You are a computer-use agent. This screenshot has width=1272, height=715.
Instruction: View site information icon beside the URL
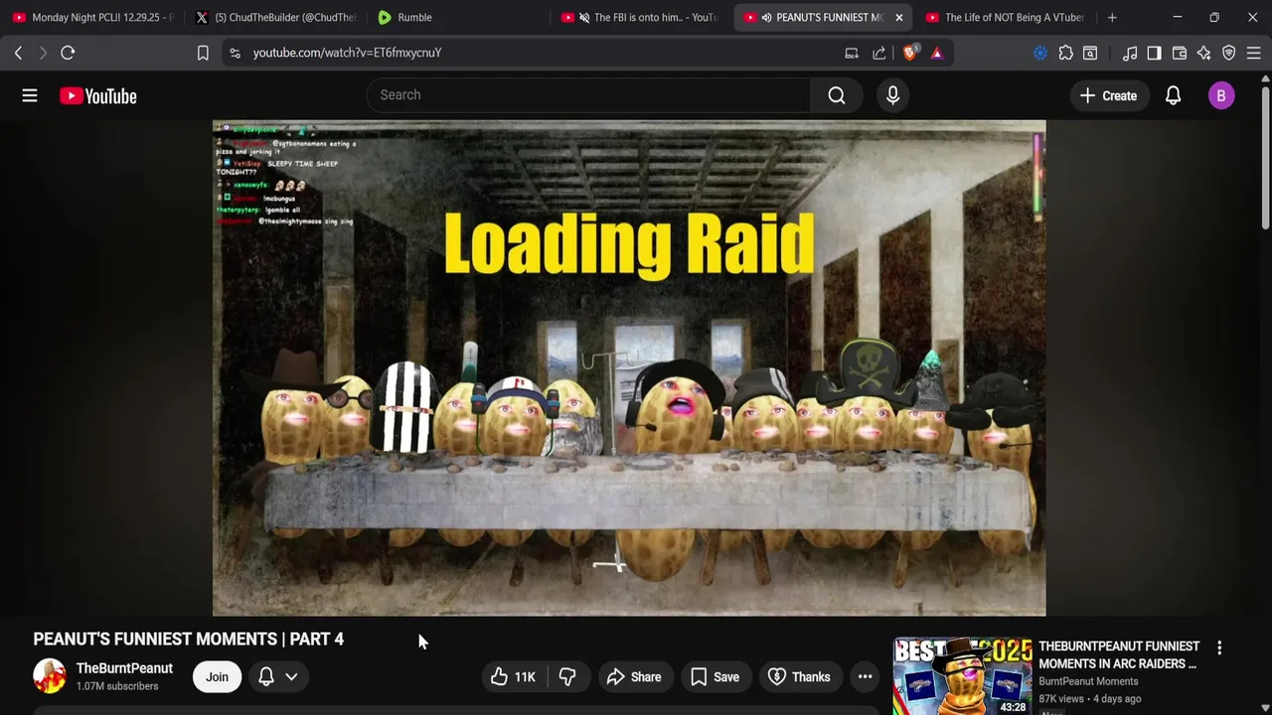[x=235, y=53]
